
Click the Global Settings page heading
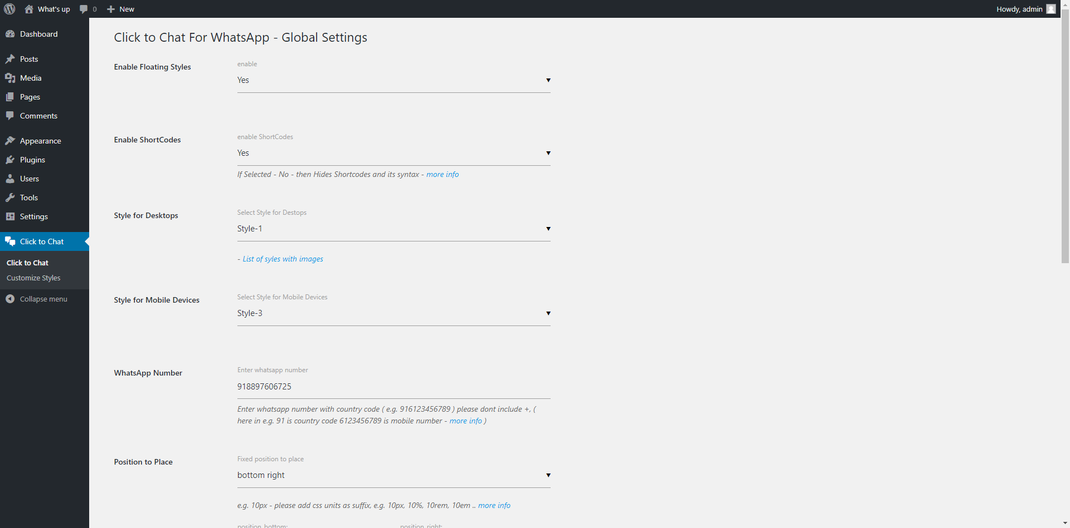click(241, 37)
